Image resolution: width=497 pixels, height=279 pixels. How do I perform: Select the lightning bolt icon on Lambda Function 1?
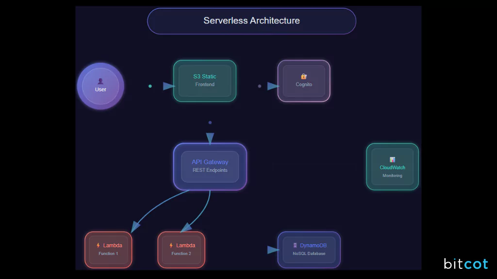[98, 245]
